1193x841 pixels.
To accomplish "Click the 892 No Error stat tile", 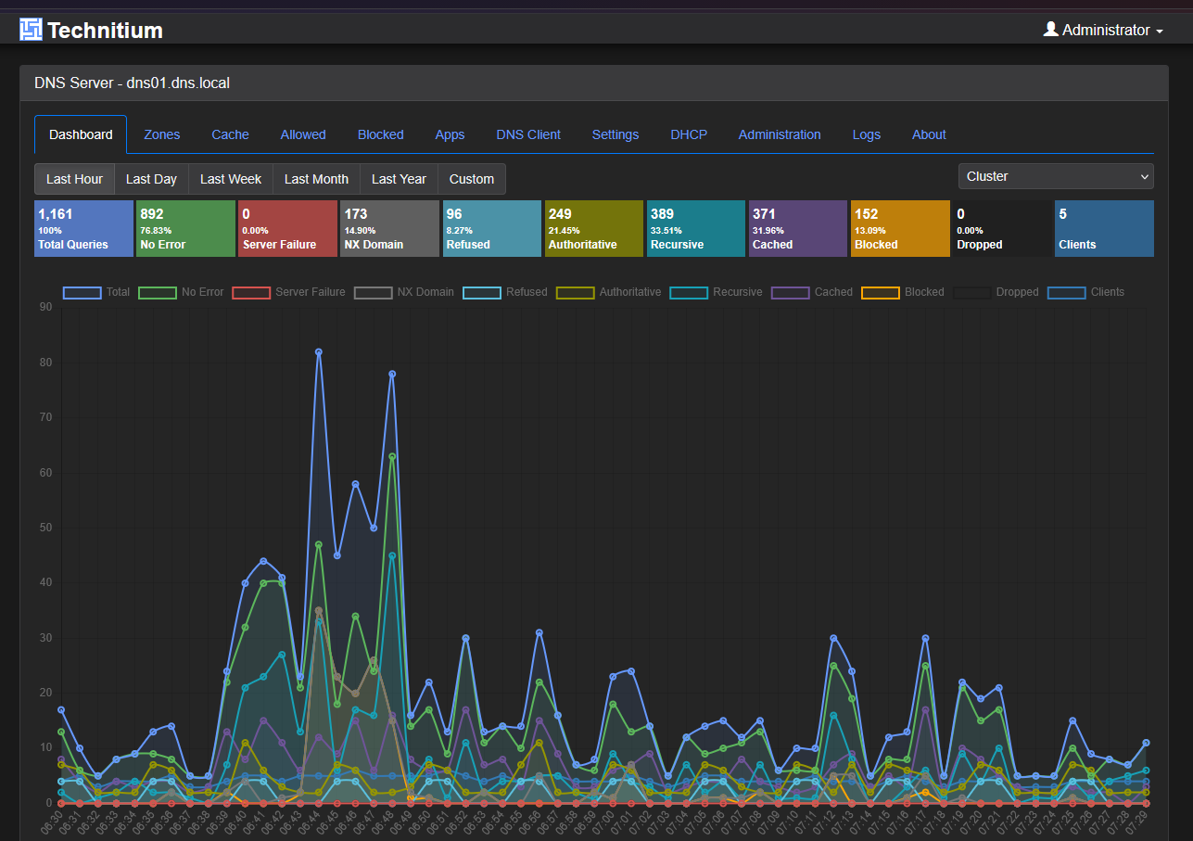I will (185, 229).
